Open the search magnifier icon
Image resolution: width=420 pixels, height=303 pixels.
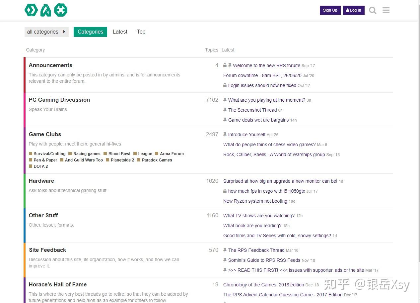click(x=373, y=10)
